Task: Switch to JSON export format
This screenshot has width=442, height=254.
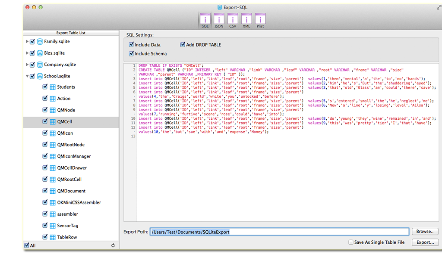Action: pyautogui.click(x=219, y=19)
